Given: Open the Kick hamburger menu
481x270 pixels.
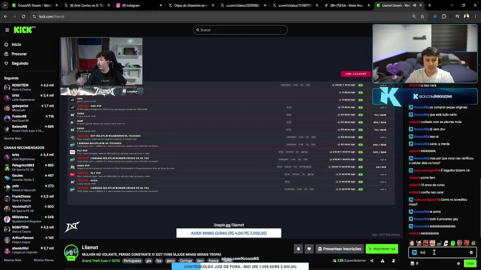Looking at the screenshot, I should pos(7,30).
